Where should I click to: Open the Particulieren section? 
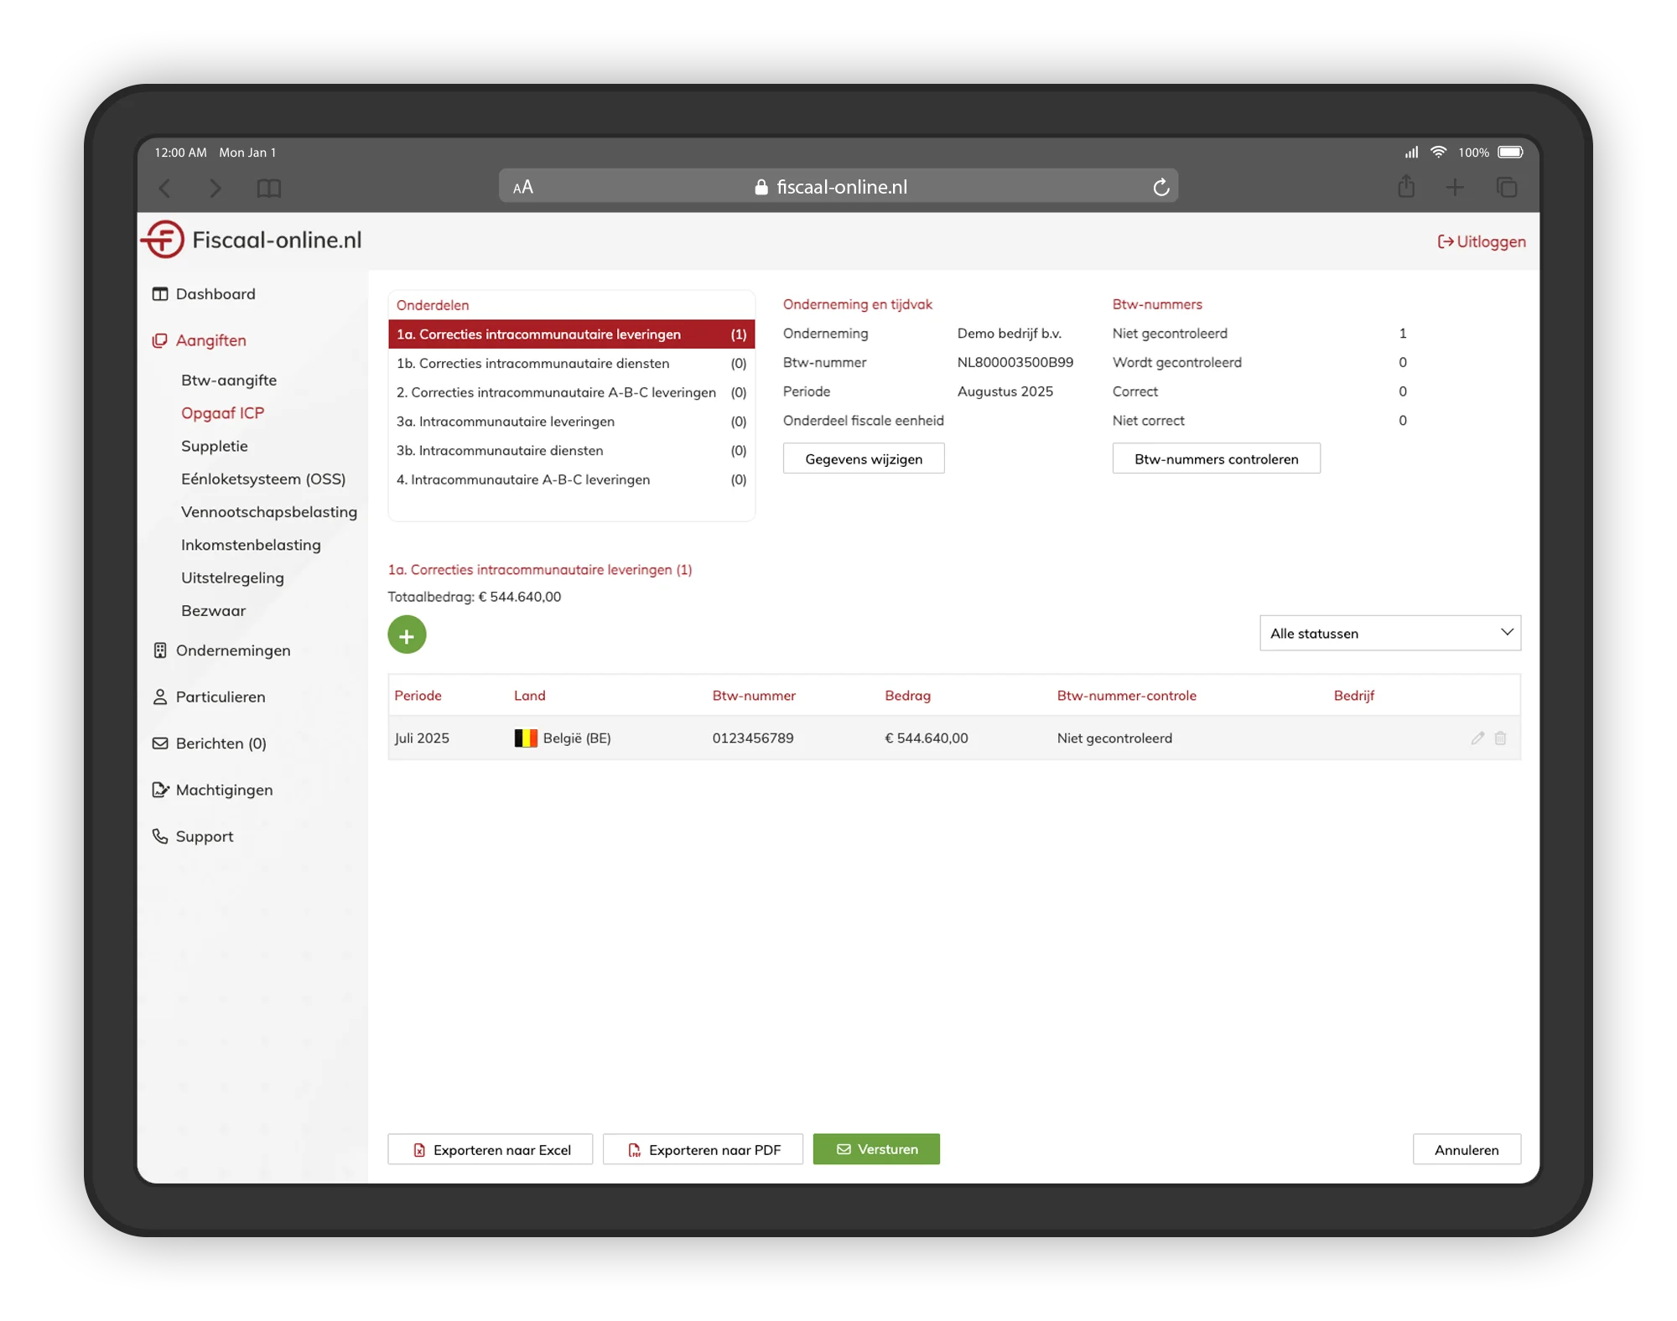click(x=220, y=697)
